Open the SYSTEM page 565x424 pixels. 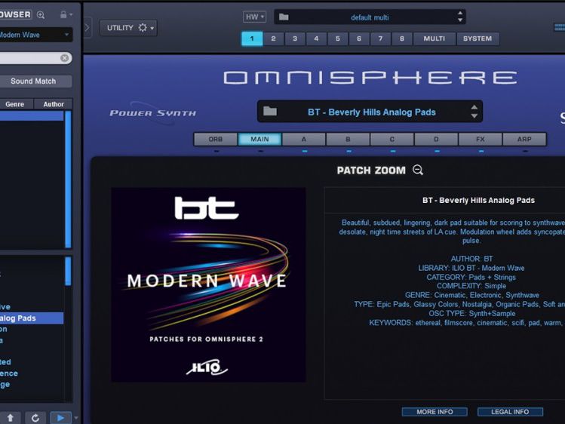pyautogui.click(x=477, y=38)
